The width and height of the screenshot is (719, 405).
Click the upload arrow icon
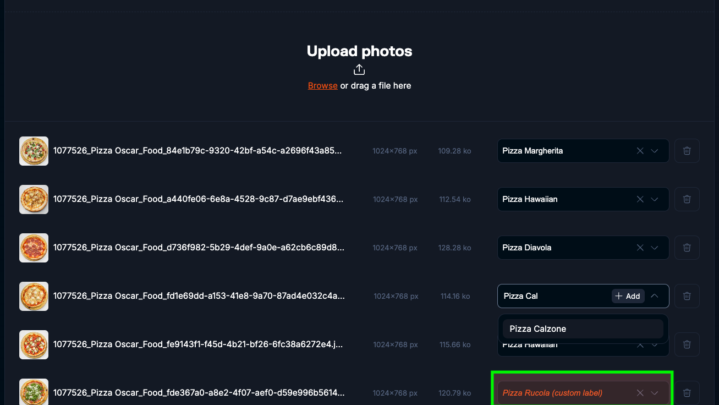pyautogui.click(x=359, y=69)
